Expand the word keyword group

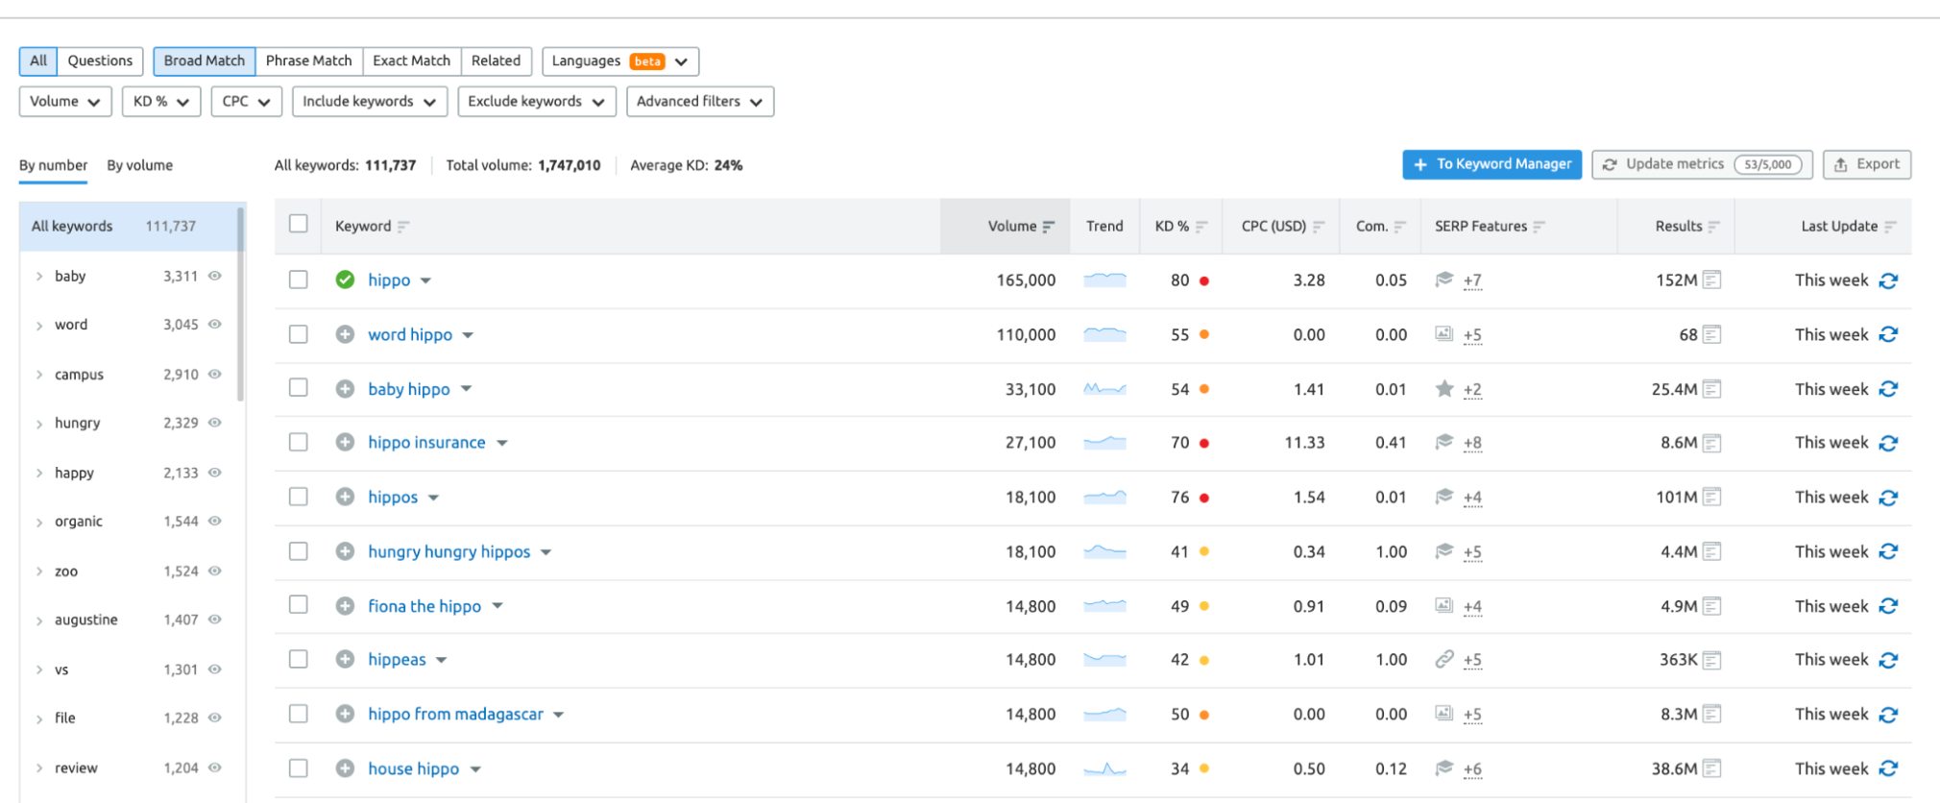click(39, 326)
